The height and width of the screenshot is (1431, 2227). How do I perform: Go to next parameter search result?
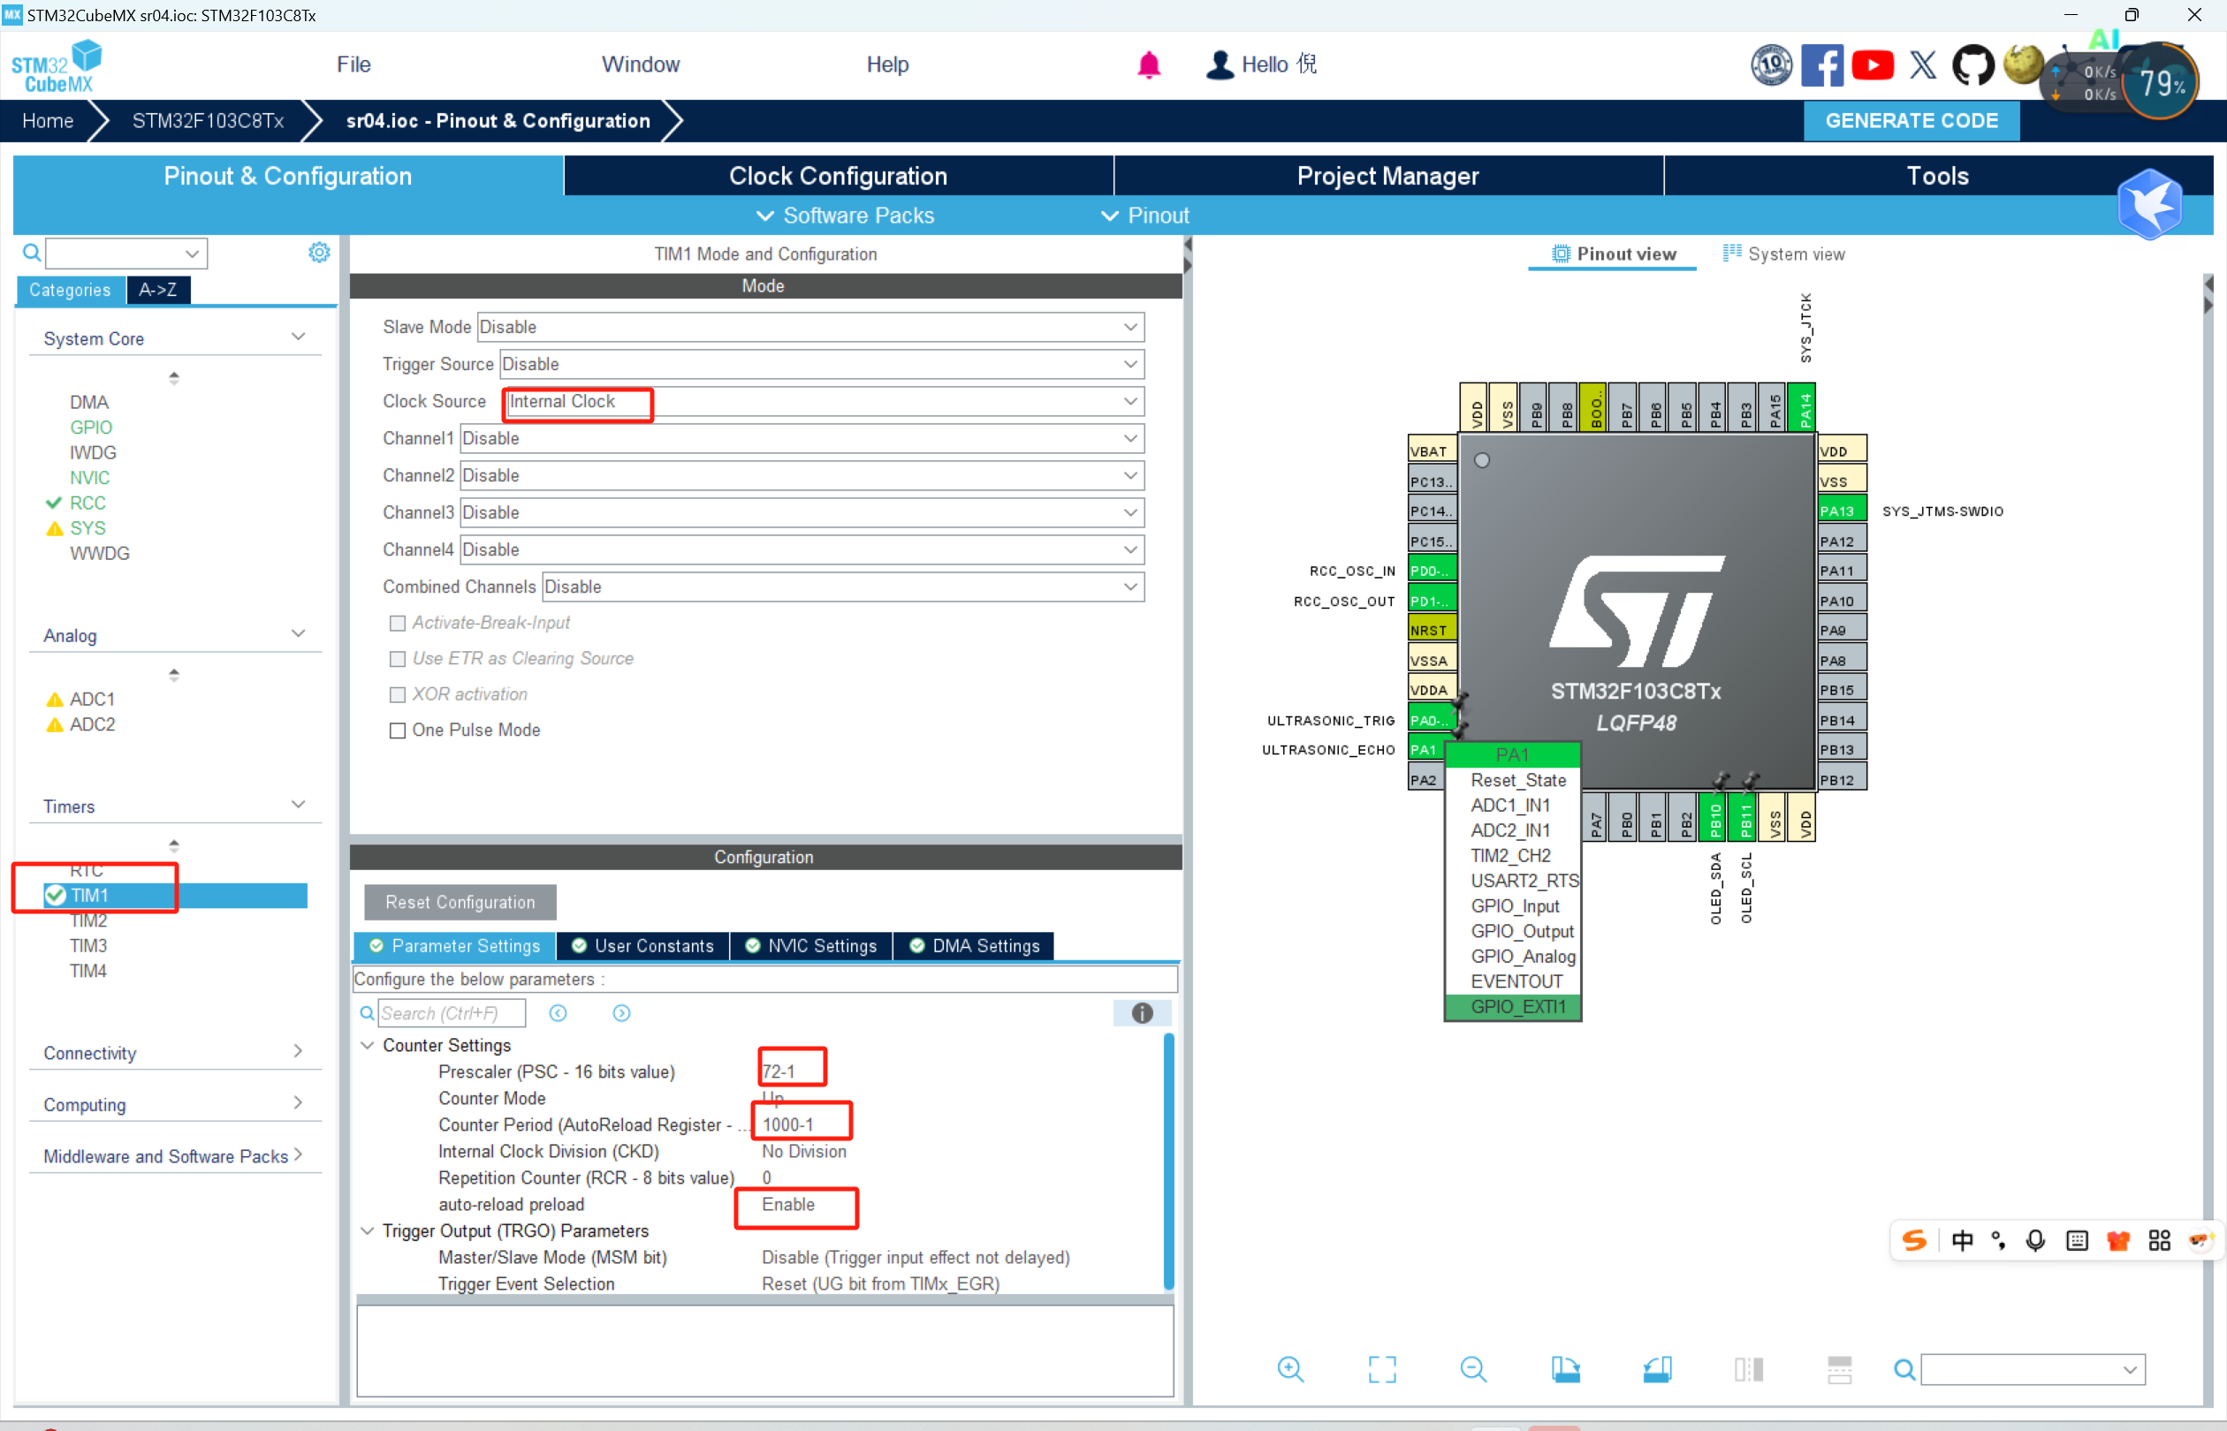(x=622, y=1013)
